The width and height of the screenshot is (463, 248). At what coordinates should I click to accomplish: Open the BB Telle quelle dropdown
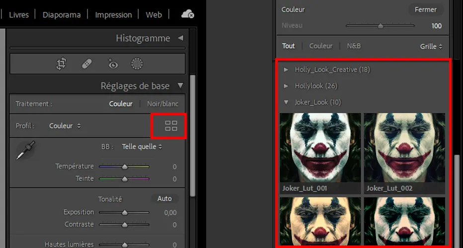142,147
